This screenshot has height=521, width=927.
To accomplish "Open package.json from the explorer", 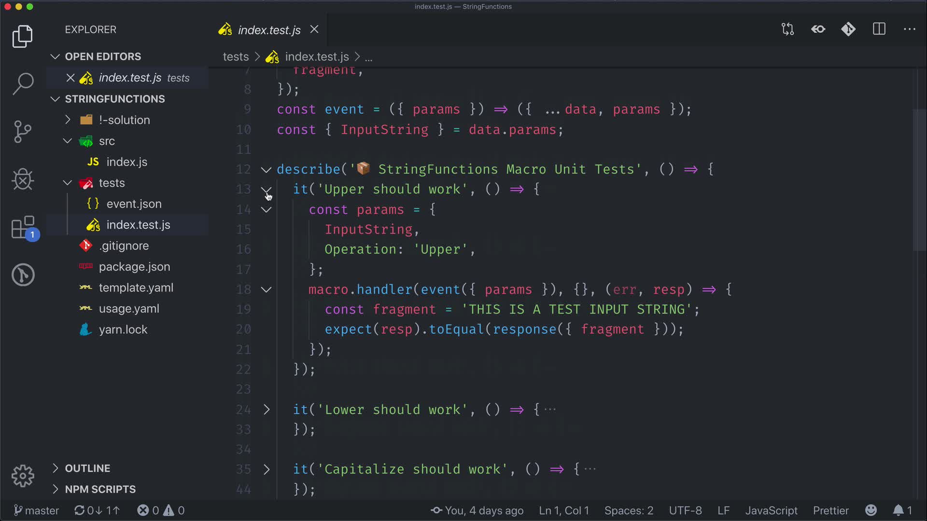I will (134, 267).
